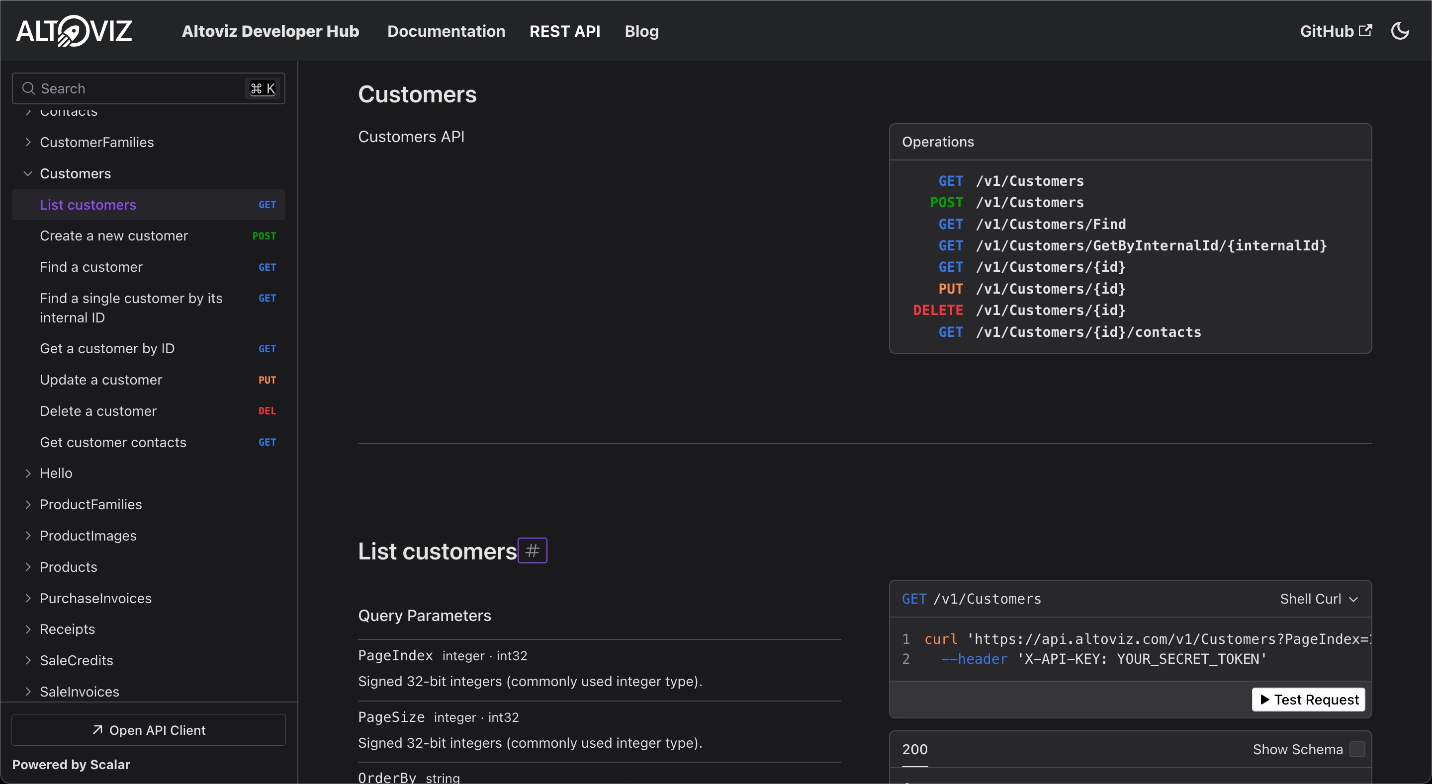The width and height of the screenshot is (1432, 784).
Task: Enable the Show Schema checkbox
Action: click(x=1357, y=750)
